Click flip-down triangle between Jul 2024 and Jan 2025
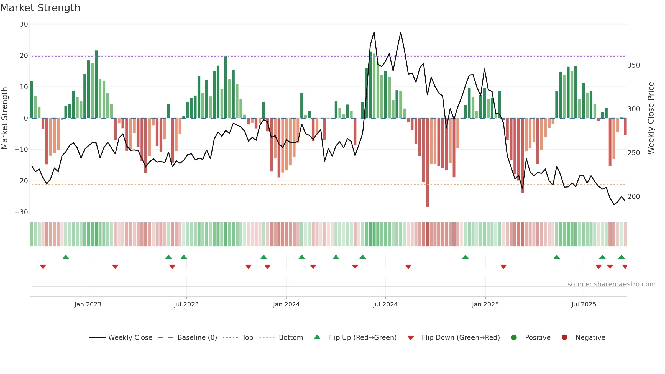The image size is (665, 374). pyautogui.click(x=408, y=267)
